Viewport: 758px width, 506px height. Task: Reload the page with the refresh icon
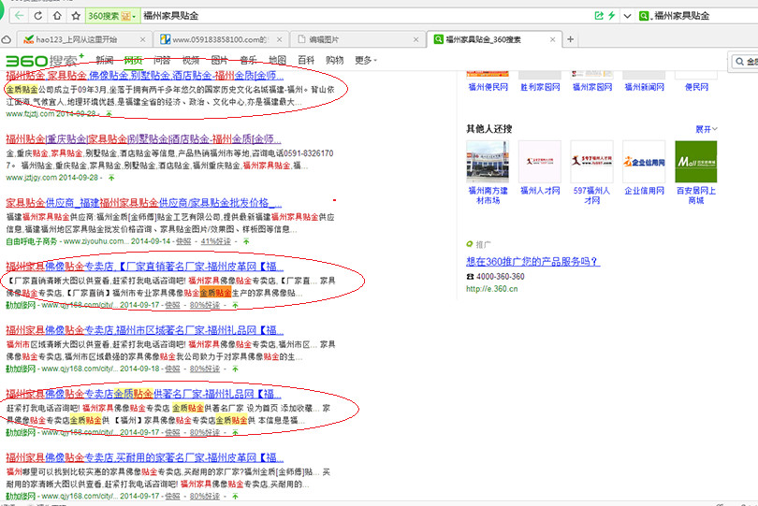click(x=38, y=16)
